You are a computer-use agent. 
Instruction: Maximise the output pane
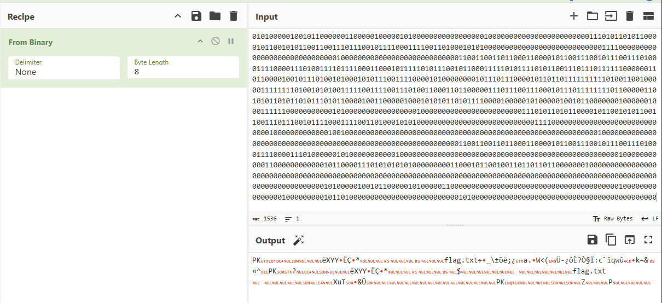(648, 240)
